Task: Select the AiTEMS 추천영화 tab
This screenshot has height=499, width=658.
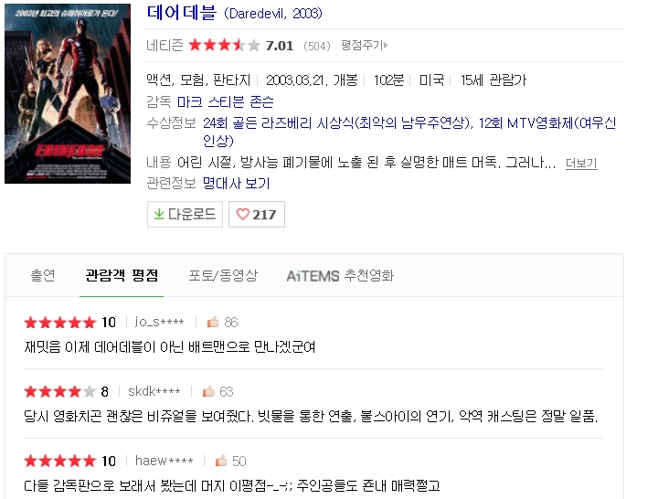Action: (x=340, y=276)
